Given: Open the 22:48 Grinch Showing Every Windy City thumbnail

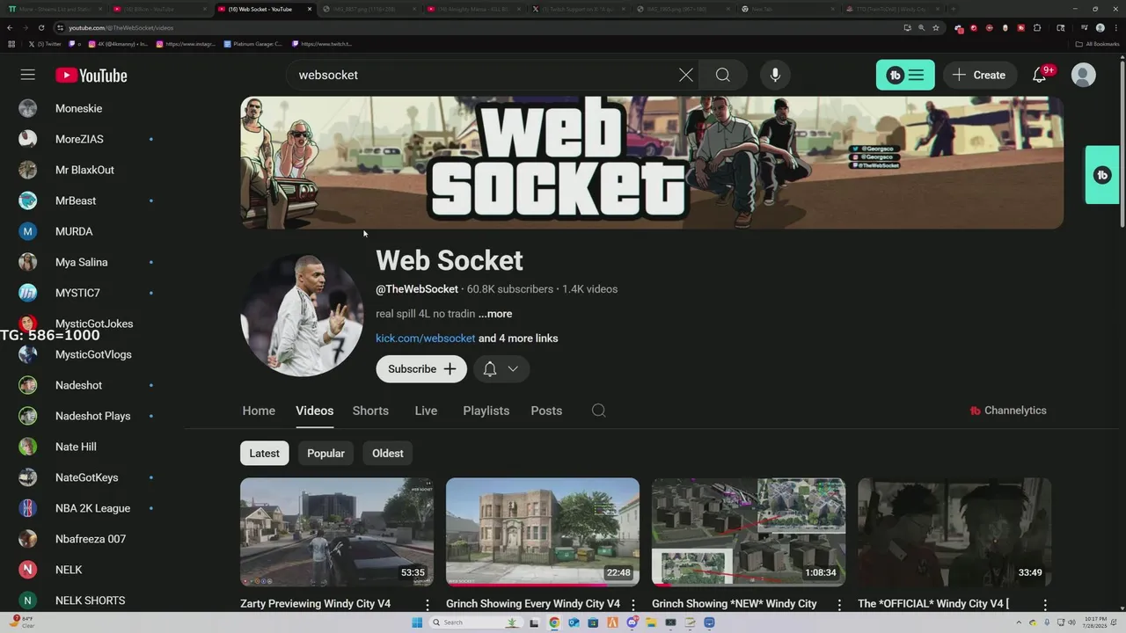Looking at the screenshot, I should (543, 532).
